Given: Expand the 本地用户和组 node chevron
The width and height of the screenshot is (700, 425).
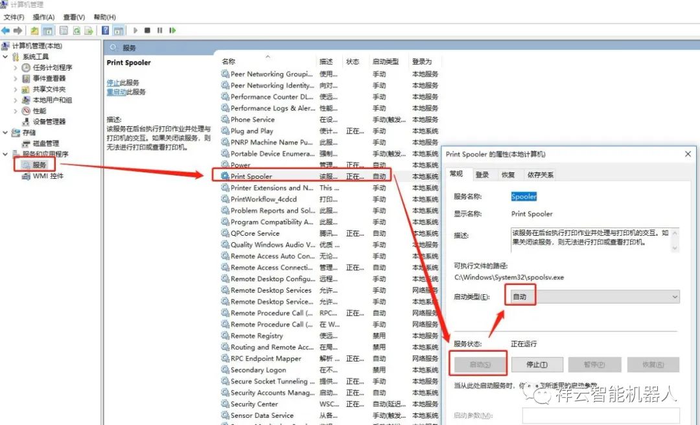Looking at the screenshot, I should pyautogui.click(x=15, y=100).
